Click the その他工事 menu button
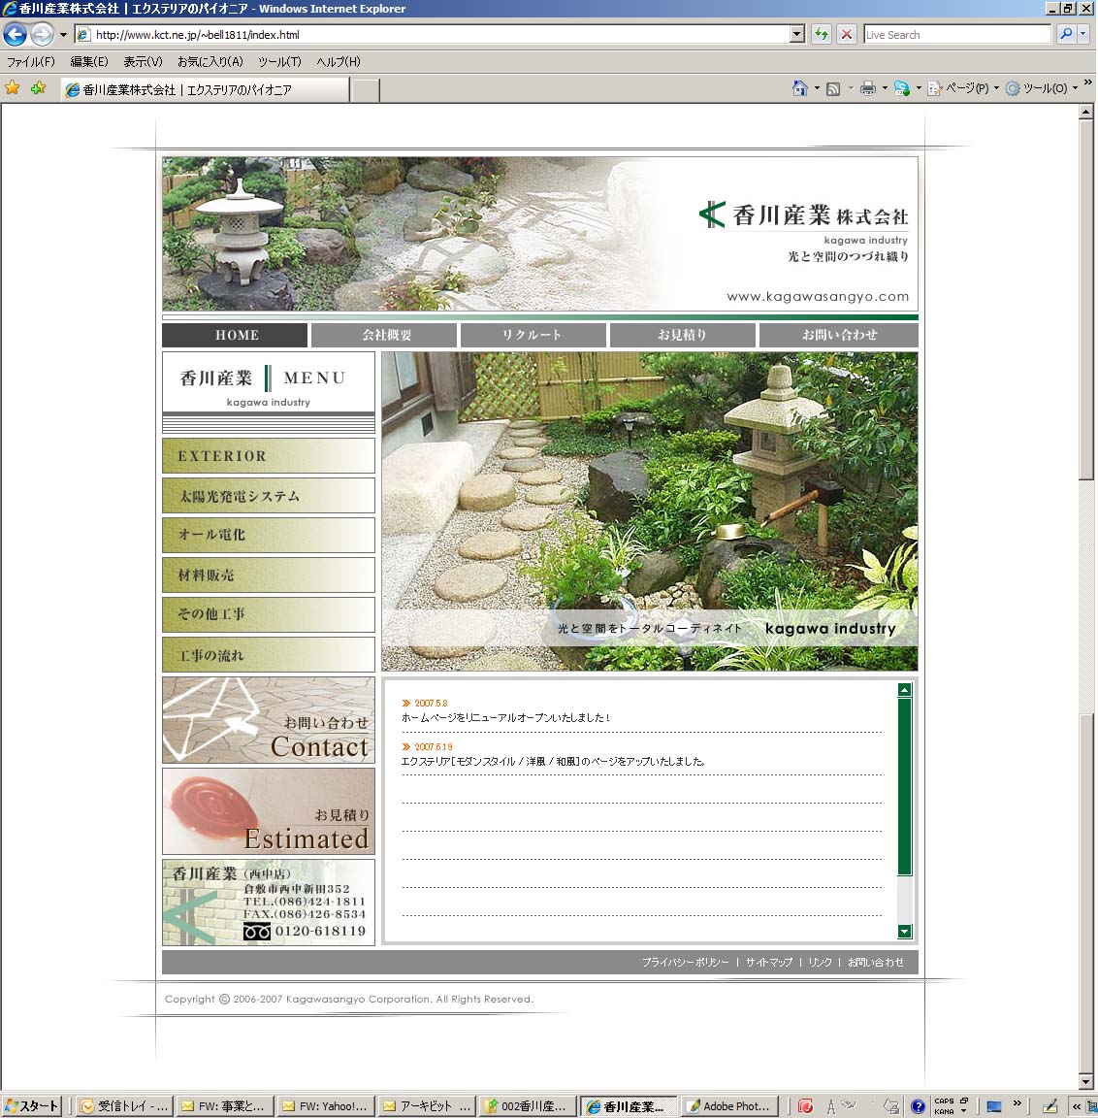This screenshot has width=1098, height=1118. [x=268, y=614]
